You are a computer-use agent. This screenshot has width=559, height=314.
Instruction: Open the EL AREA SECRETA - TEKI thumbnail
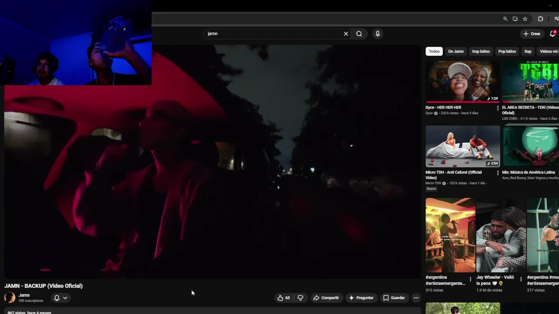click(x=530, y=82)
